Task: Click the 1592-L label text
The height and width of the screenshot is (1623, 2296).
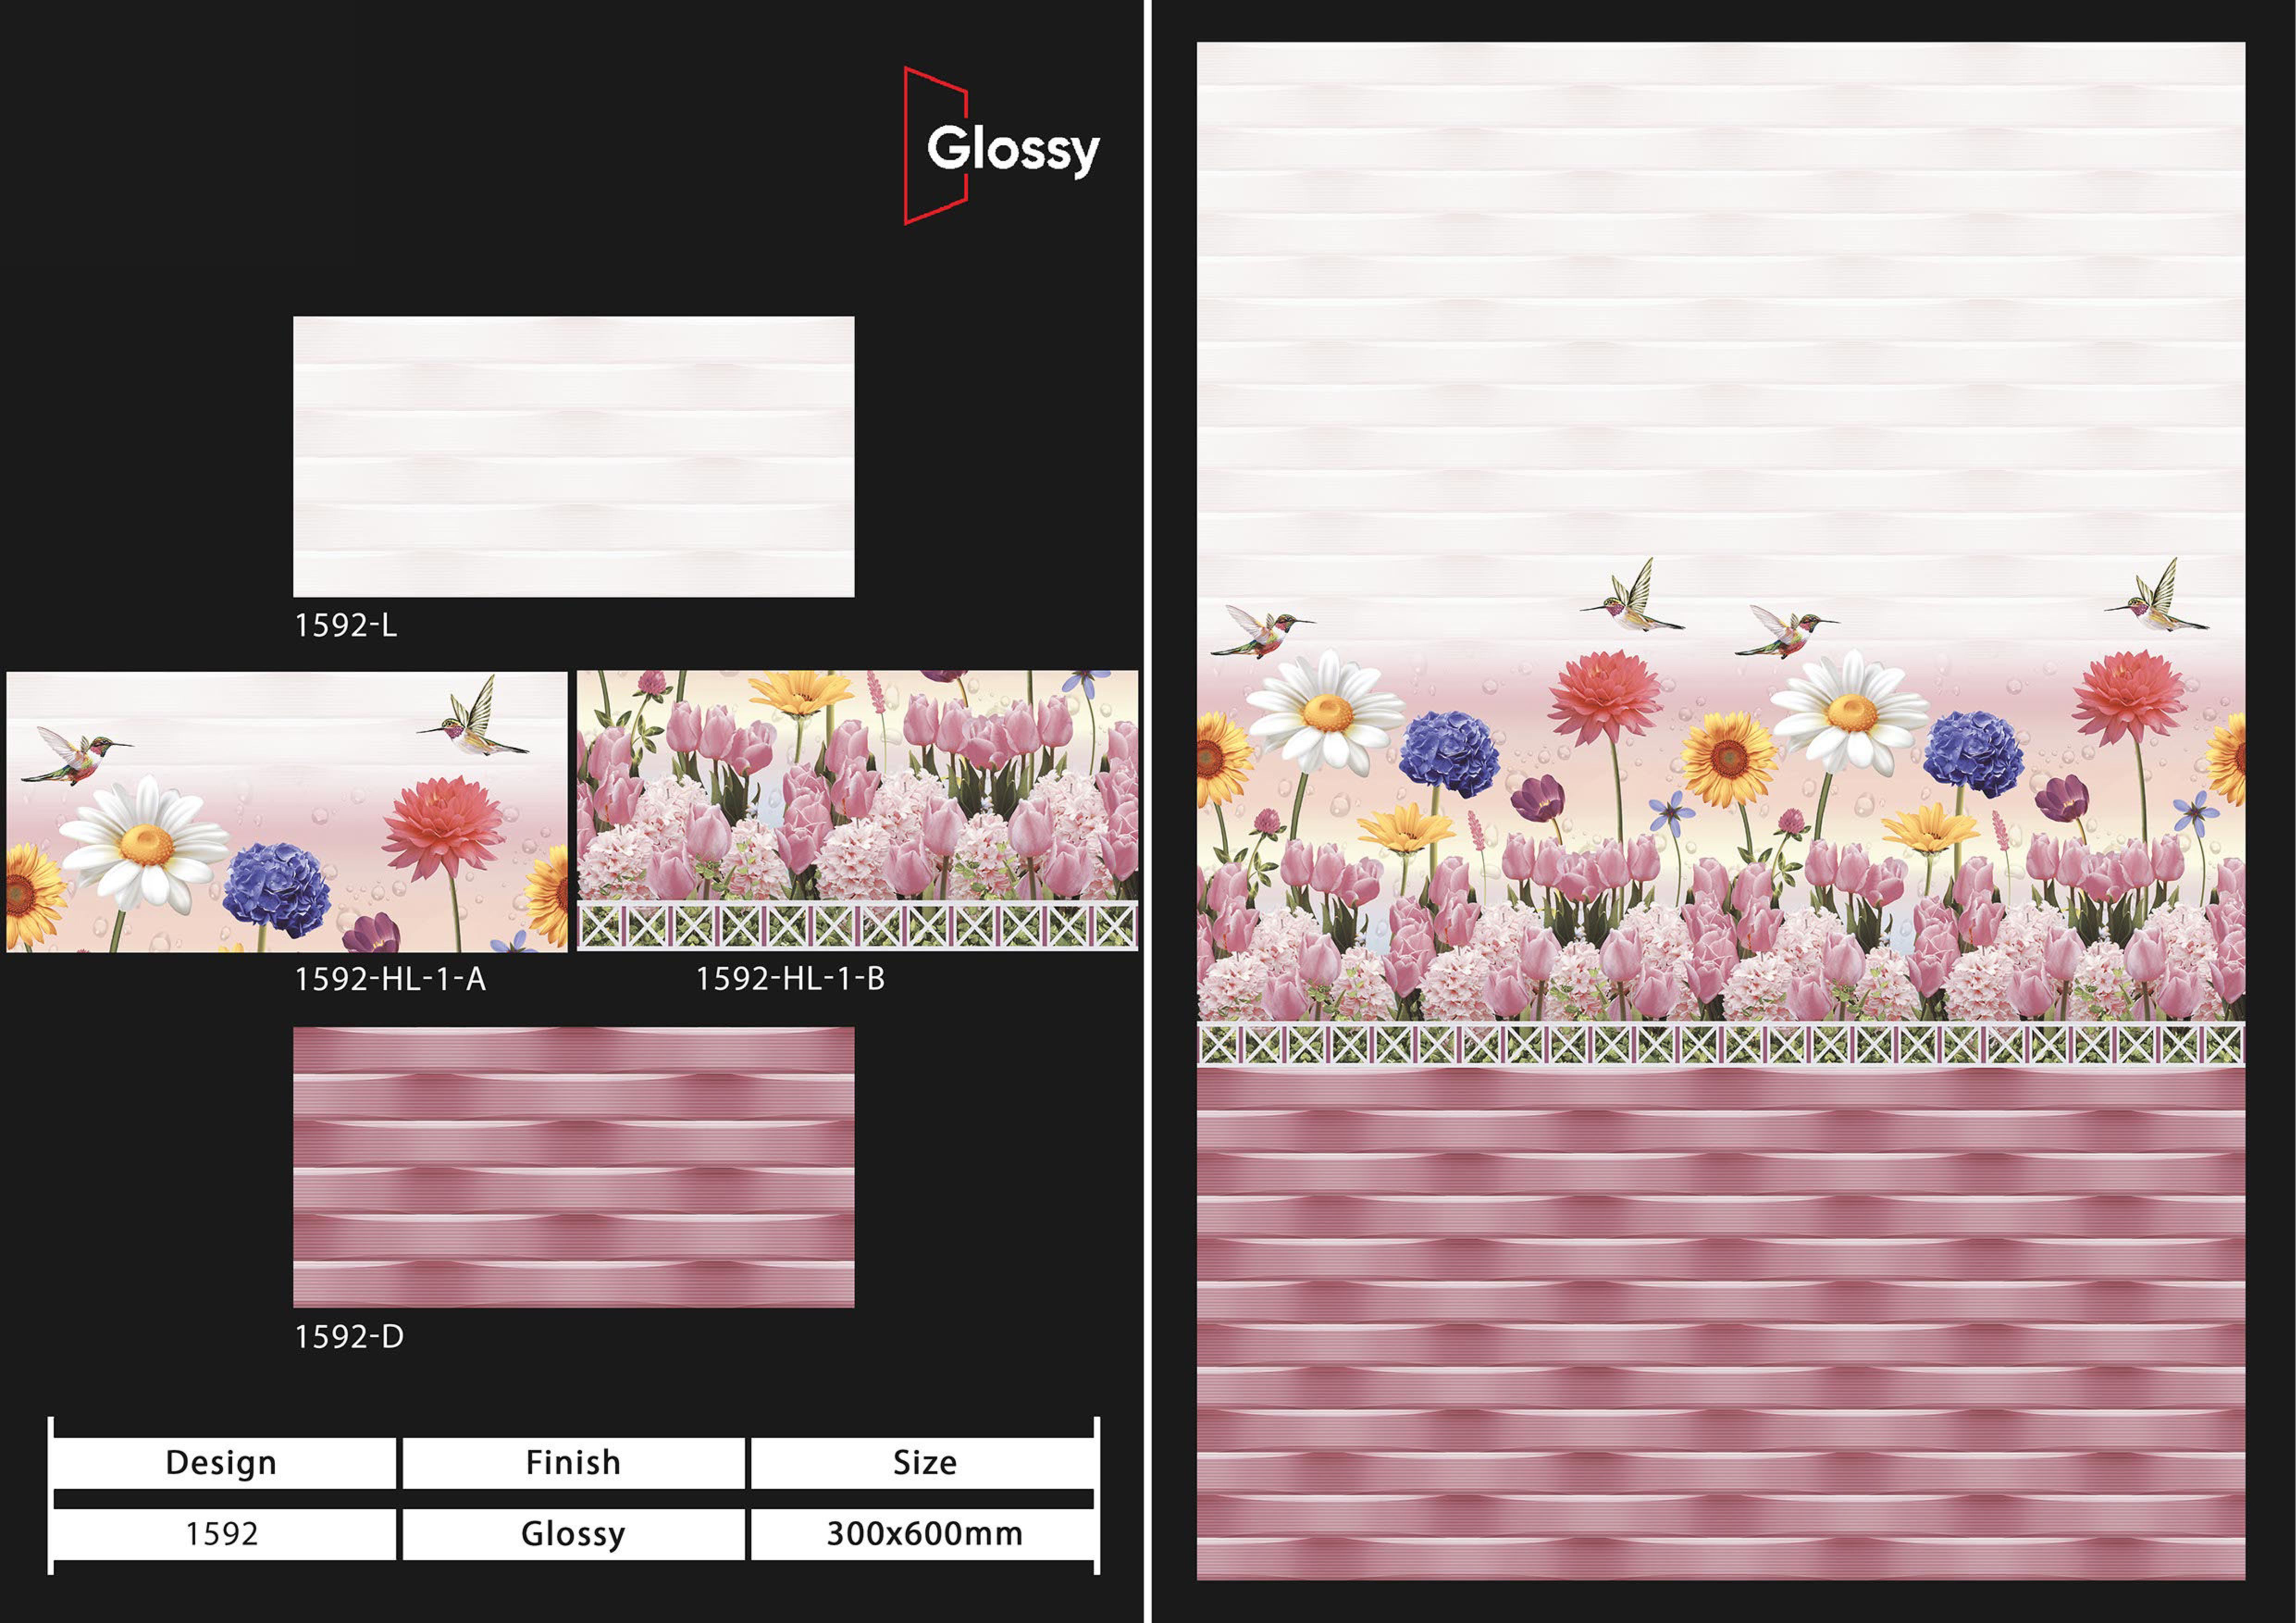Action: point(346,626)
